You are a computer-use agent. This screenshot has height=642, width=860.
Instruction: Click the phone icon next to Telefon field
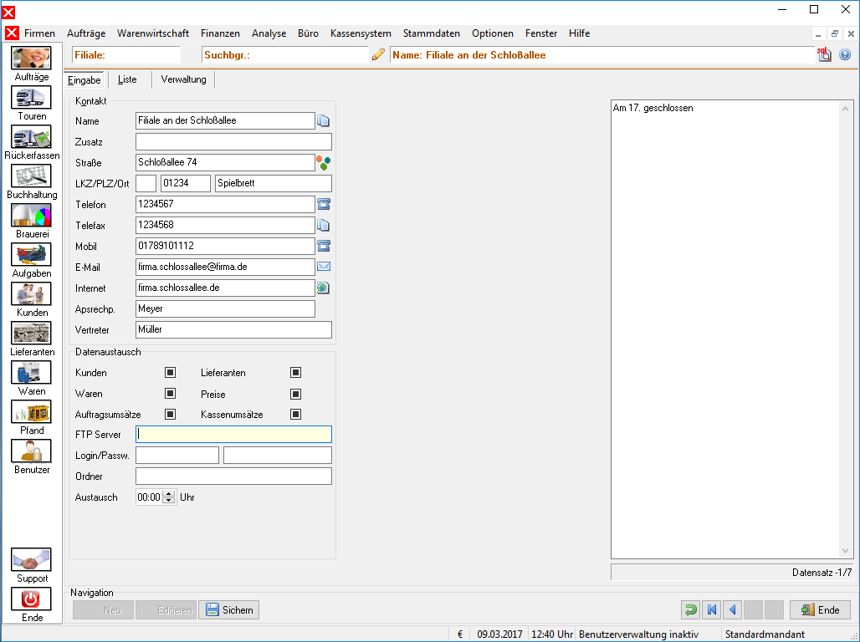pyautogui.click(x=324, y=205)
